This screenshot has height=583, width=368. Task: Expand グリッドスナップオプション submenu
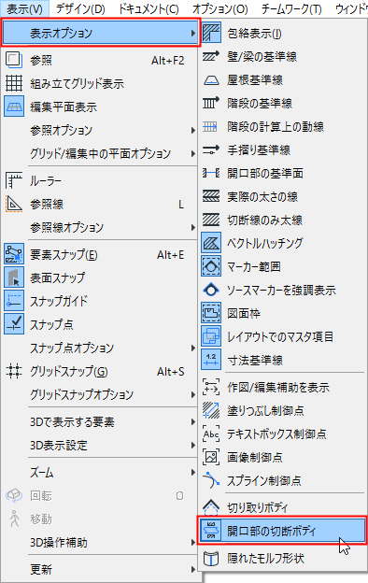pyautogui.click(x=100, y=394)
